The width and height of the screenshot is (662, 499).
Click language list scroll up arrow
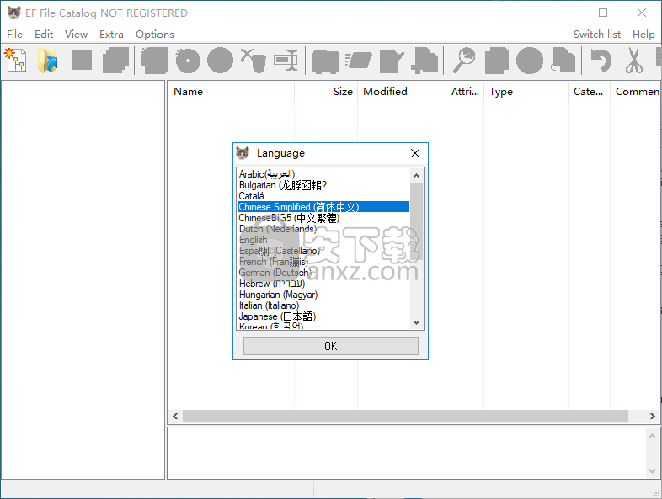416,176
